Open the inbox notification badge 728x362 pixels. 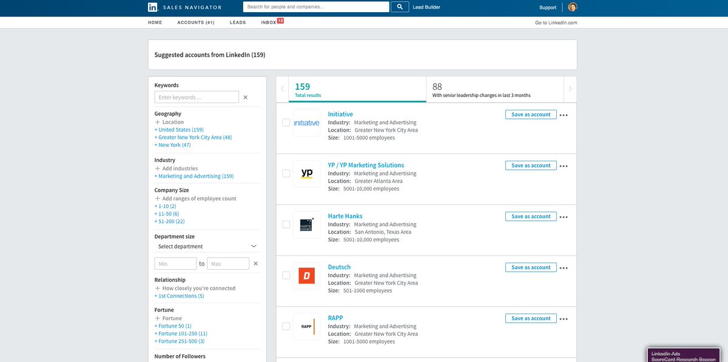(280, 21)
